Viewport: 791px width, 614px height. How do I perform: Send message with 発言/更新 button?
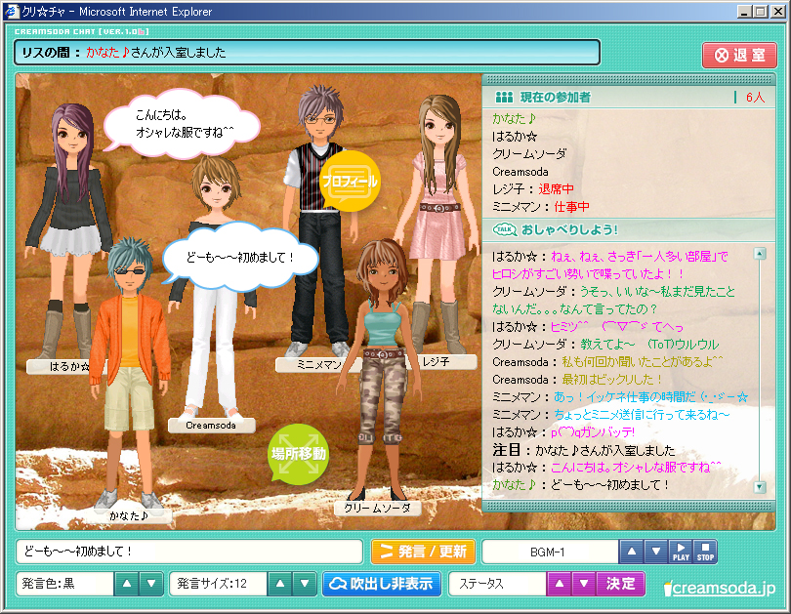[x=423, y=553]
